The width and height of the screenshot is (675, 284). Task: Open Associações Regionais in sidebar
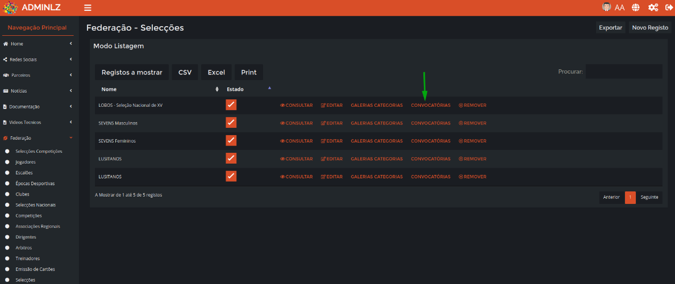(x=37, y=226)
